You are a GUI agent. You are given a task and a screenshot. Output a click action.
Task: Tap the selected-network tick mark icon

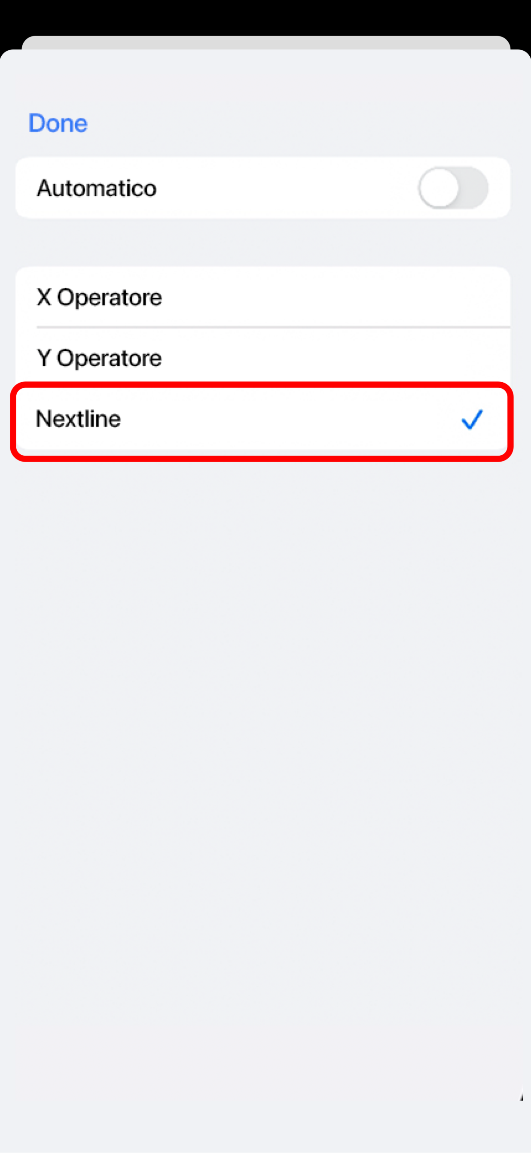point(472,420)
